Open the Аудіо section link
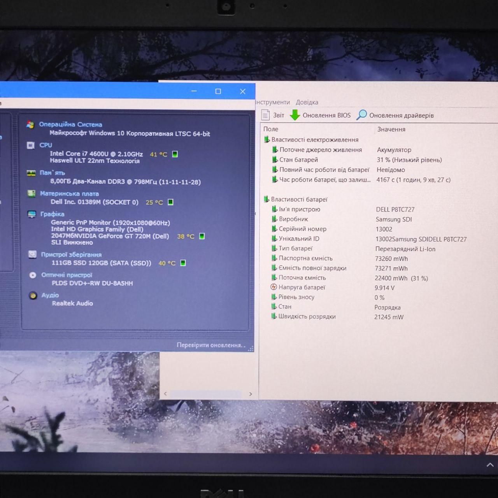 [50, 295]
